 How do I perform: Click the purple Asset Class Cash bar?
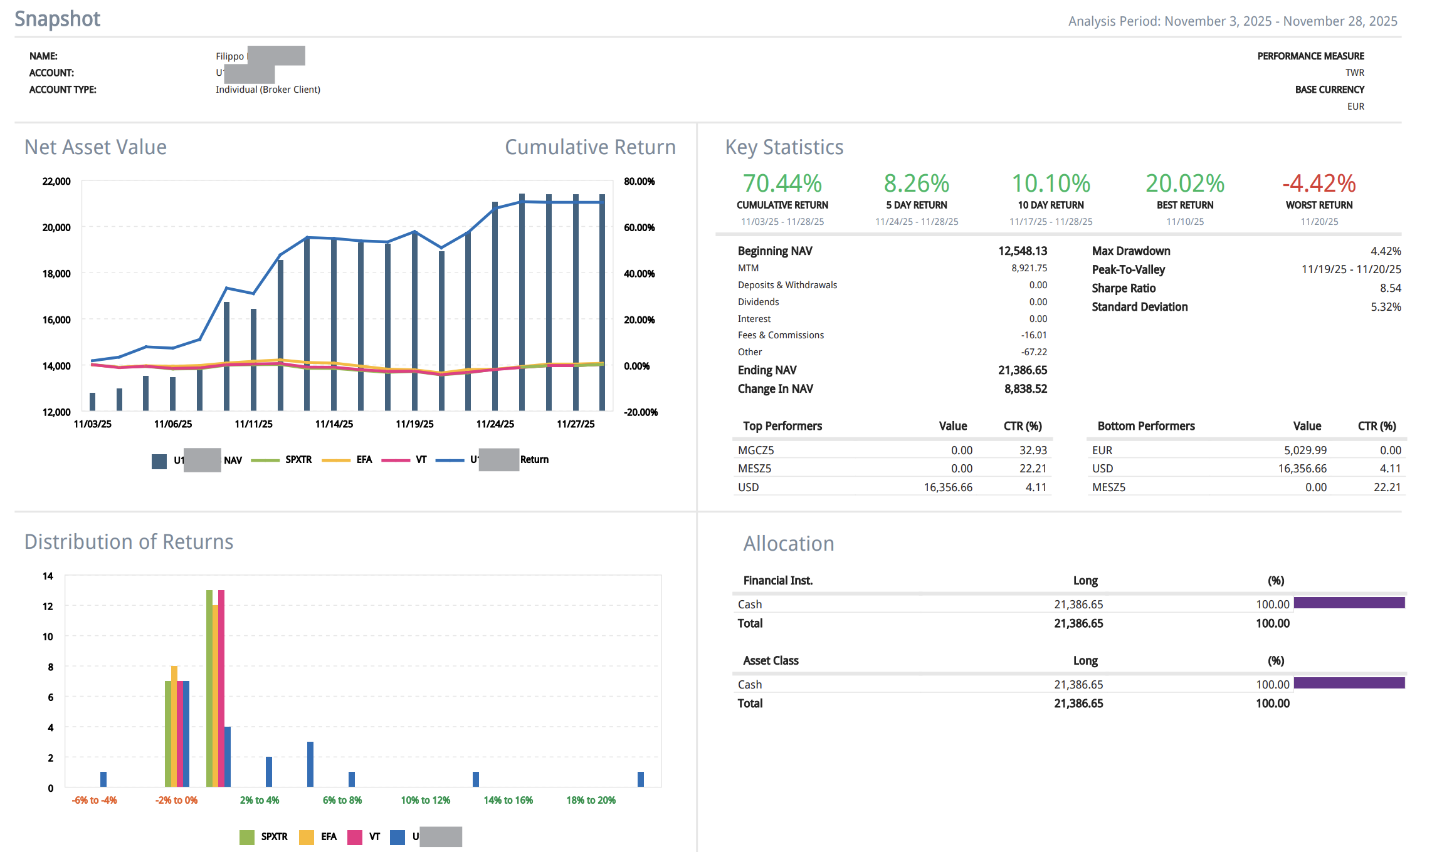pyautogui.click(x=1349, y=683)
